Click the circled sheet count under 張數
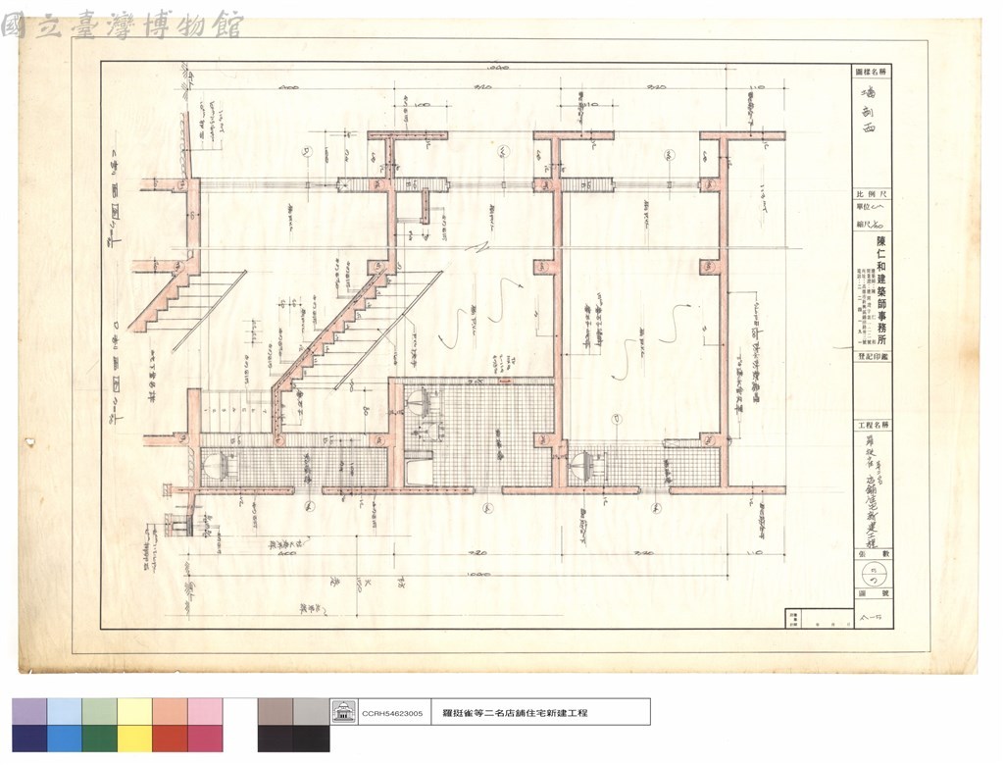 [x=872, y=572]
